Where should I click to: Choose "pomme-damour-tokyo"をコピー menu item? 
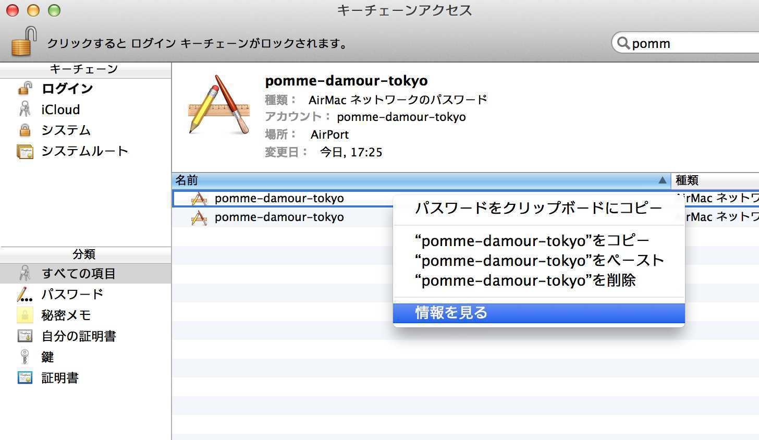pyautogui.click(x=538, y=241)
